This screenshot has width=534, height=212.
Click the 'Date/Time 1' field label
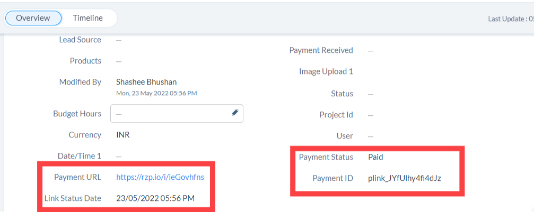[x=80, y=156]
